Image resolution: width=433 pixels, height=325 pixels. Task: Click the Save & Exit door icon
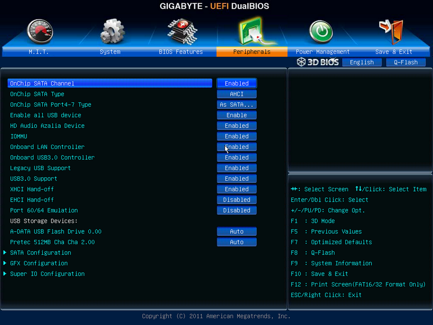[391, 31]
